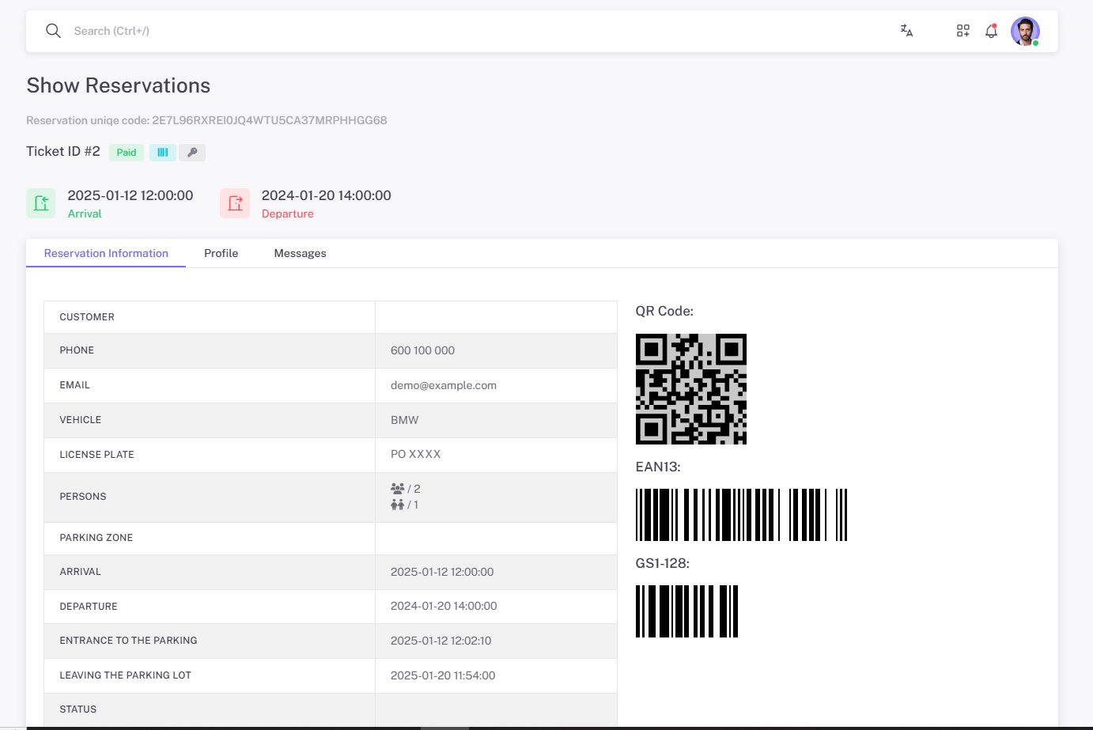Click the GS1-128 barcode image
The height and width of the screenshot is (730, 1093).
[x=686, y=611]
